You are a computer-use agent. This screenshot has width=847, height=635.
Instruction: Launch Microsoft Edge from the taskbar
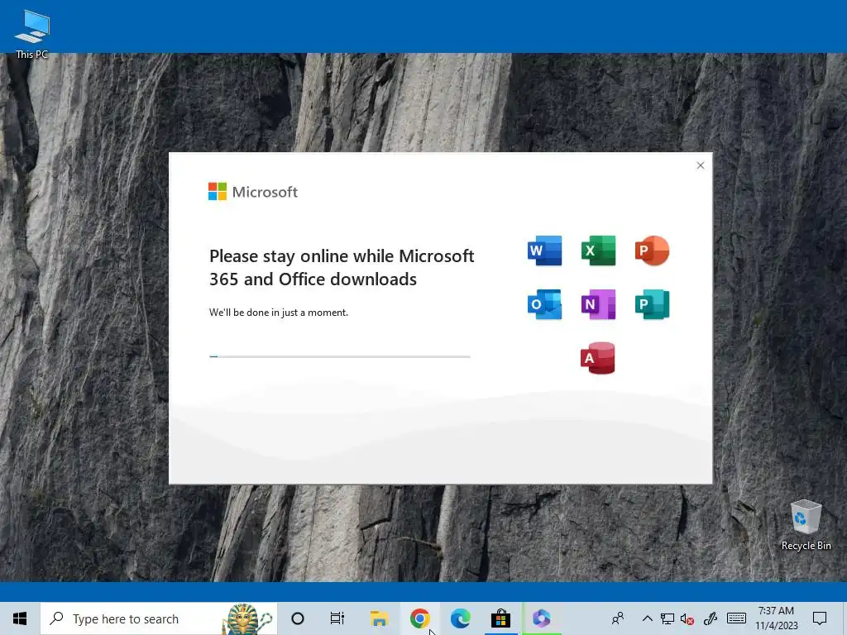(460, 618)
